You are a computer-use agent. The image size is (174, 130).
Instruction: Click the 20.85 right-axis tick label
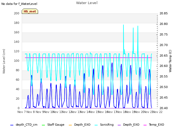(x=164, y=13)
